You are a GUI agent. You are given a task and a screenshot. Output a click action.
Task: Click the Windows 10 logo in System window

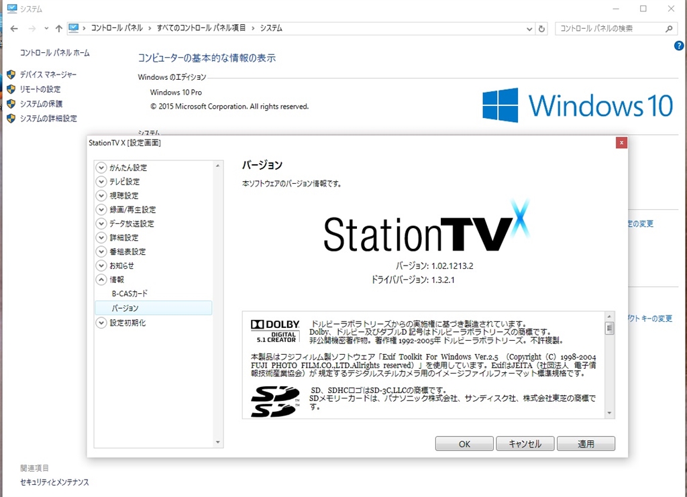(578, 105)
